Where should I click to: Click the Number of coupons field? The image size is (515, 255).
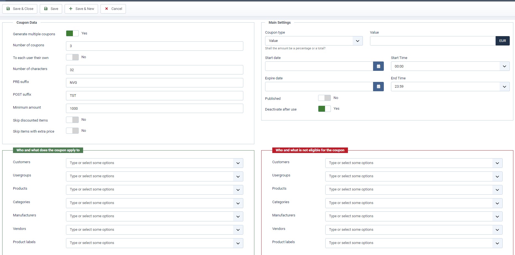point(154,46)
